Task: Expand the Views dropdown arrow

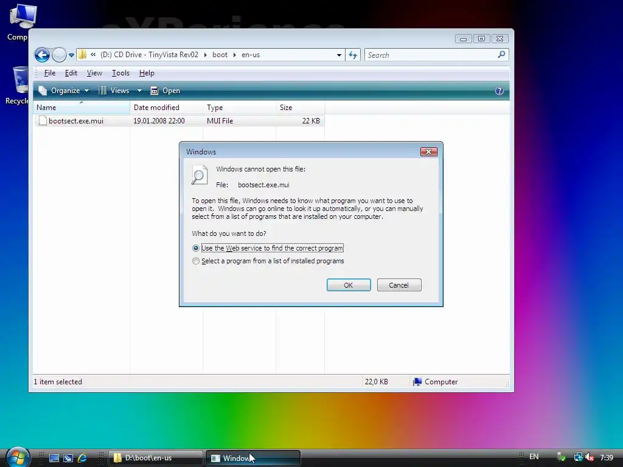Action: click(139, 91)
